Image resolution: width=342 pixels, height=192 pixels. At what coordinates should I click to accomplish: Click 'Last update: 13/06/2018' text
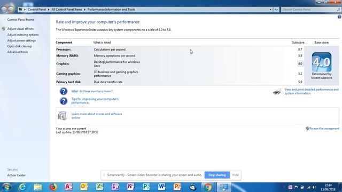pyautogui.click(x=77, y=132)
